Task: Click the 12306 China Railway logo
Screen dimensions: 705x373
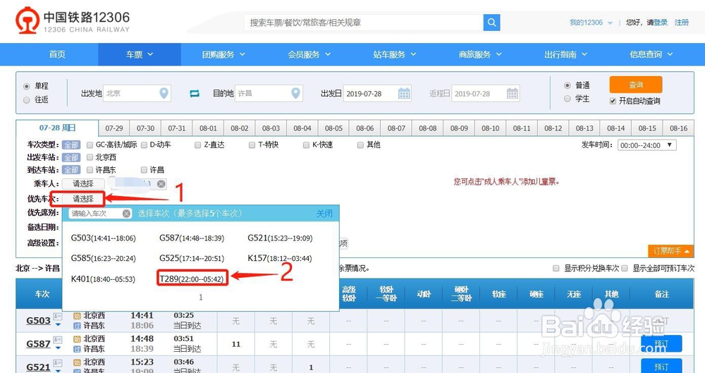Action: click(73, 21)
